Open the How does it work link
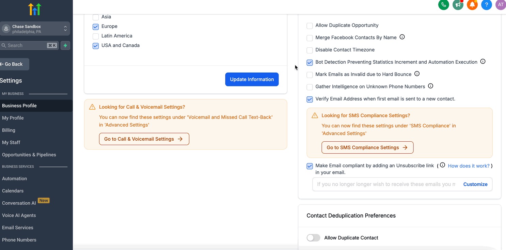The width and height of the screenshot is (506, 250). point(469,166)
